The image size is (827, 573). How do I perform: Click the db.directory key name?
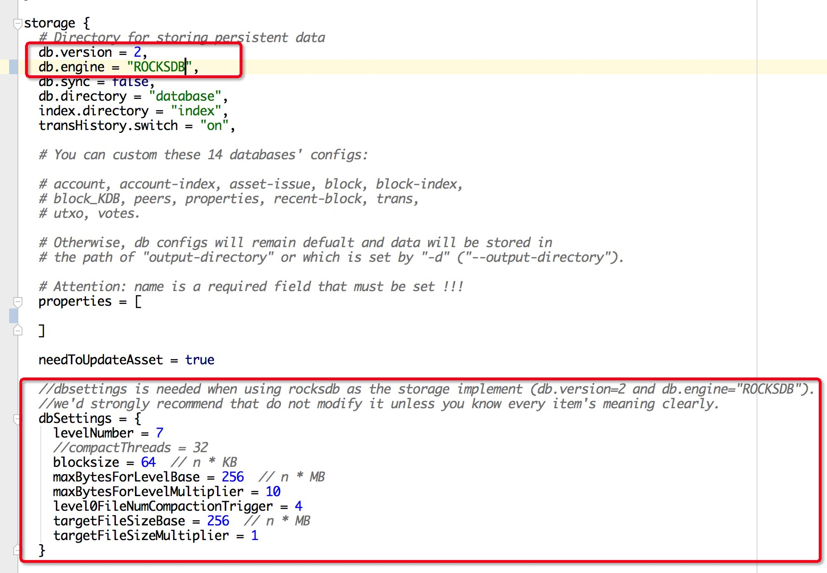coord(82,96)
